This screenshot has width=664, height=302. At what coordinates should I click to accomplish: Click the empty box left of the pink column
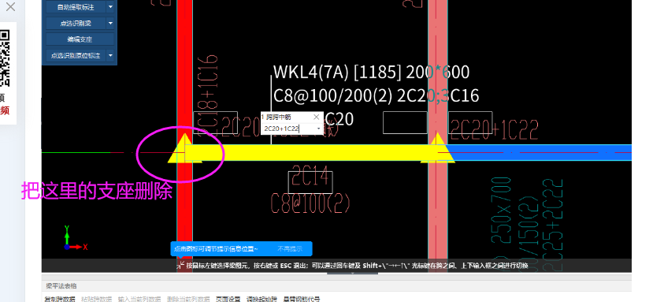pyautogui.click(x=405, y=122)
